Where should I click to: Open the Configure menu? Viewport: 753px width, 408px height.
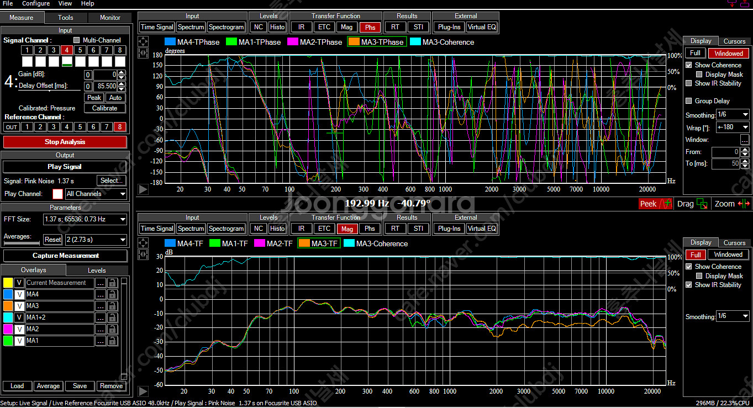tap(36, 3)
